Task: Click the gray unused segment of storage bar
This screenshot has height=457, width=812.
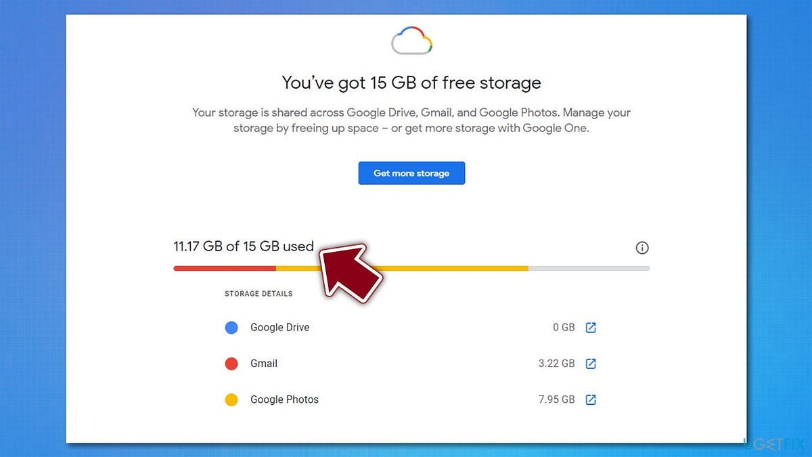Action: click(x=589, y=268)
